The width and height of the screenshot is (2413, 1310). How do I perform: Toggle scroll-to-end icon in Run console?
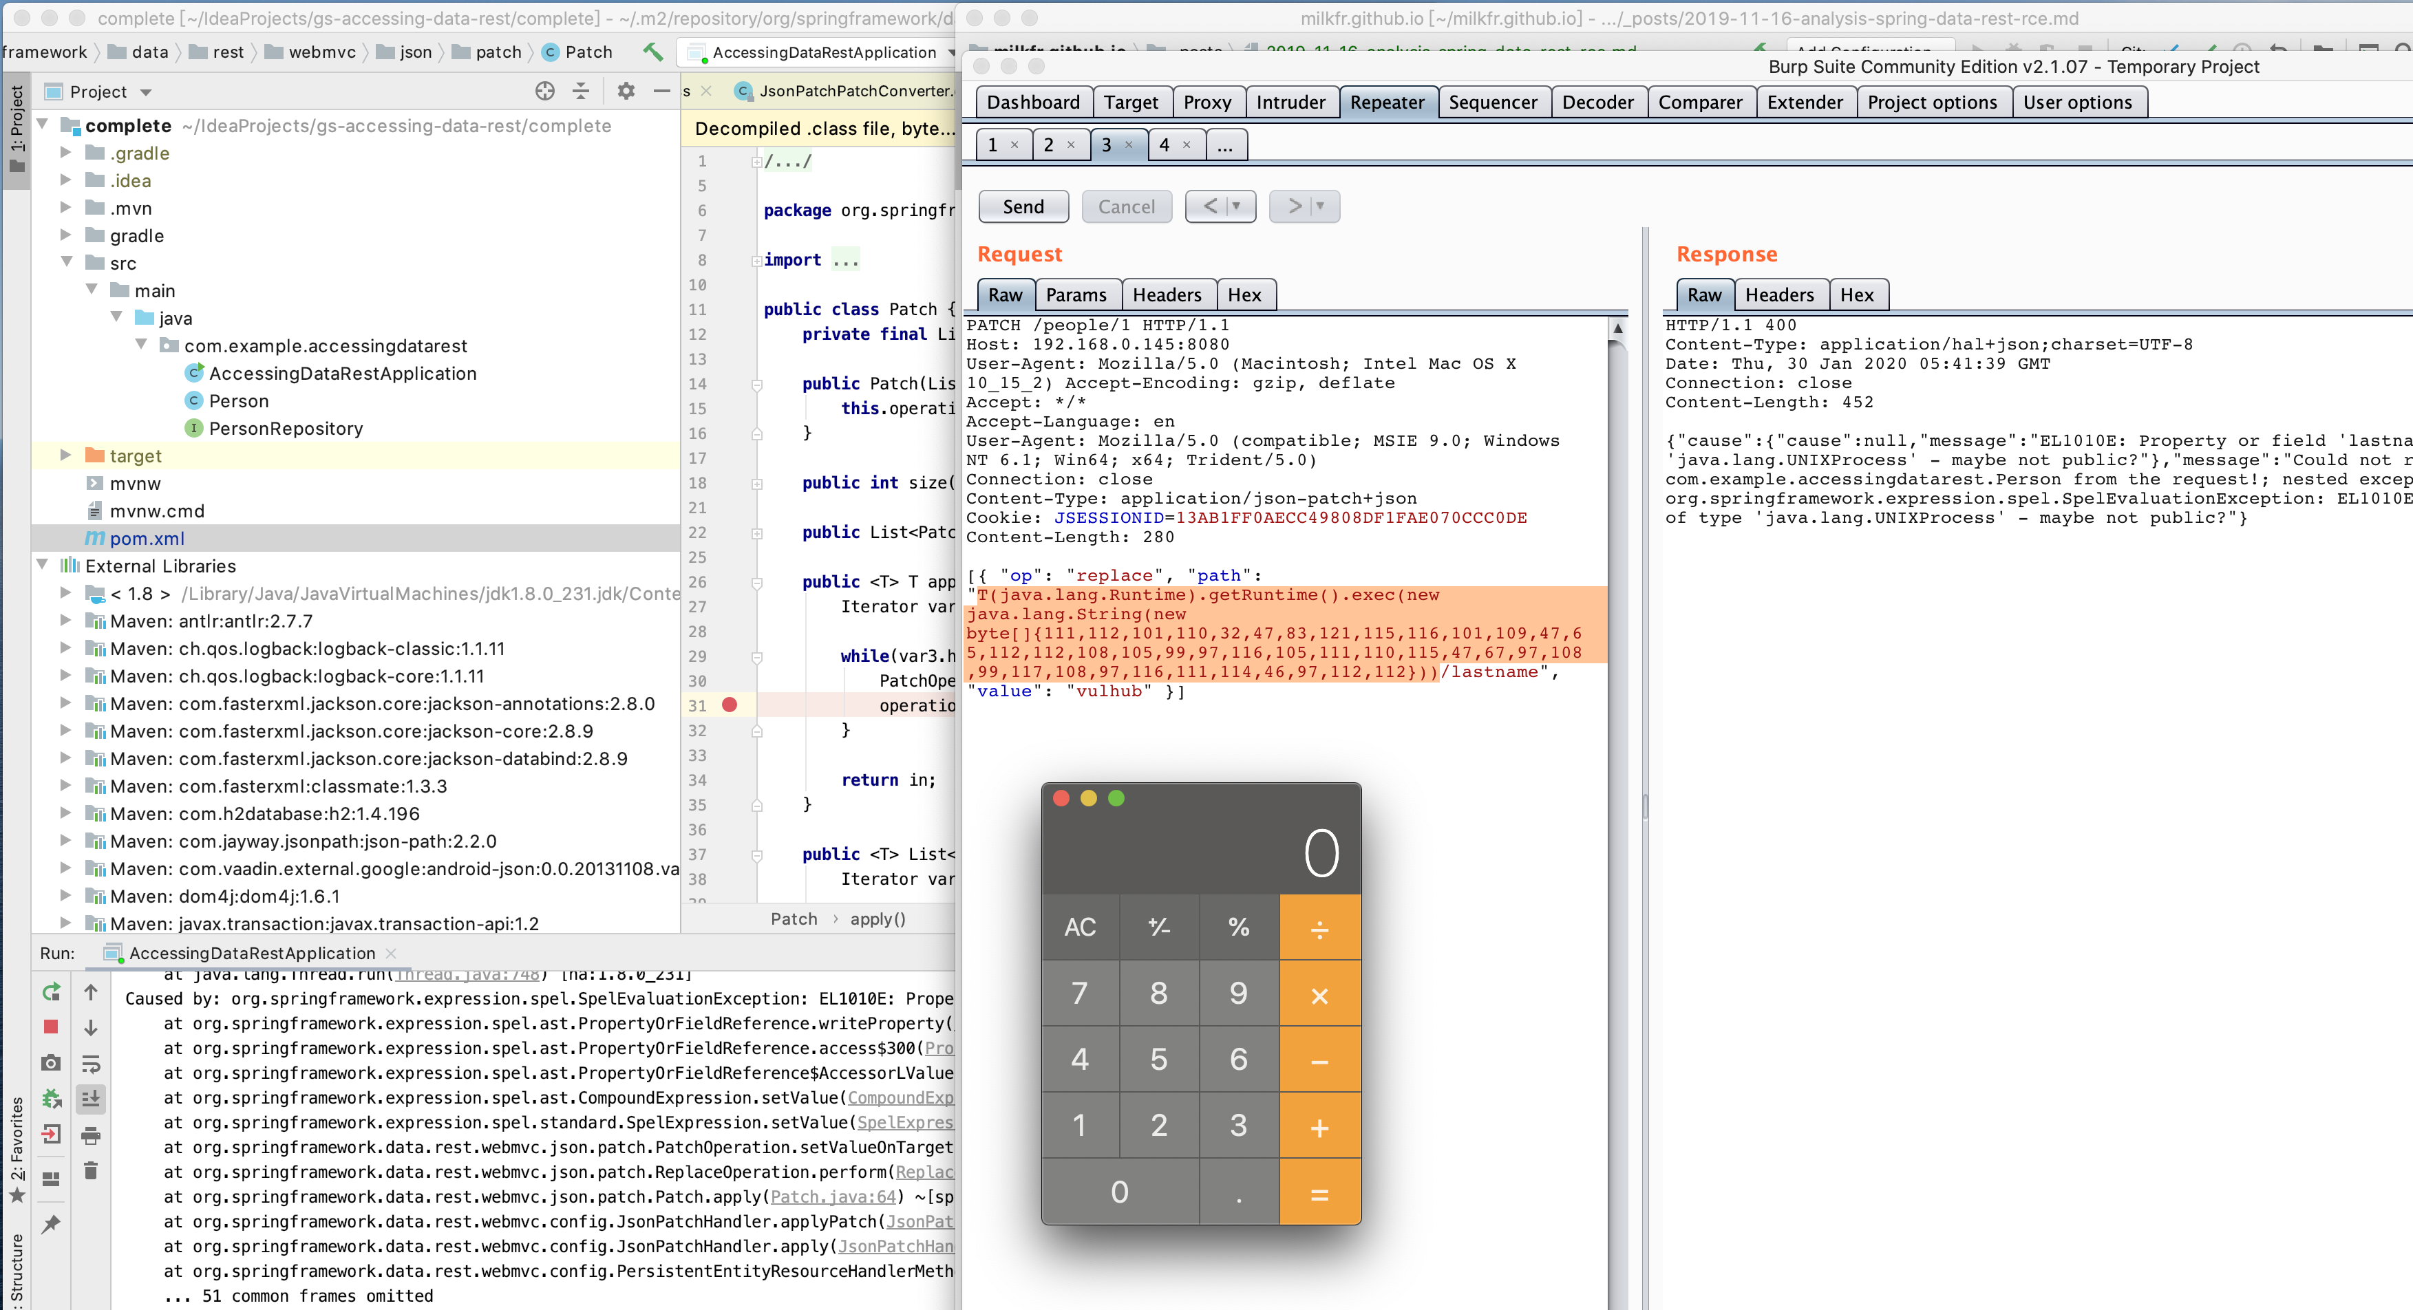pos(91,1098)
